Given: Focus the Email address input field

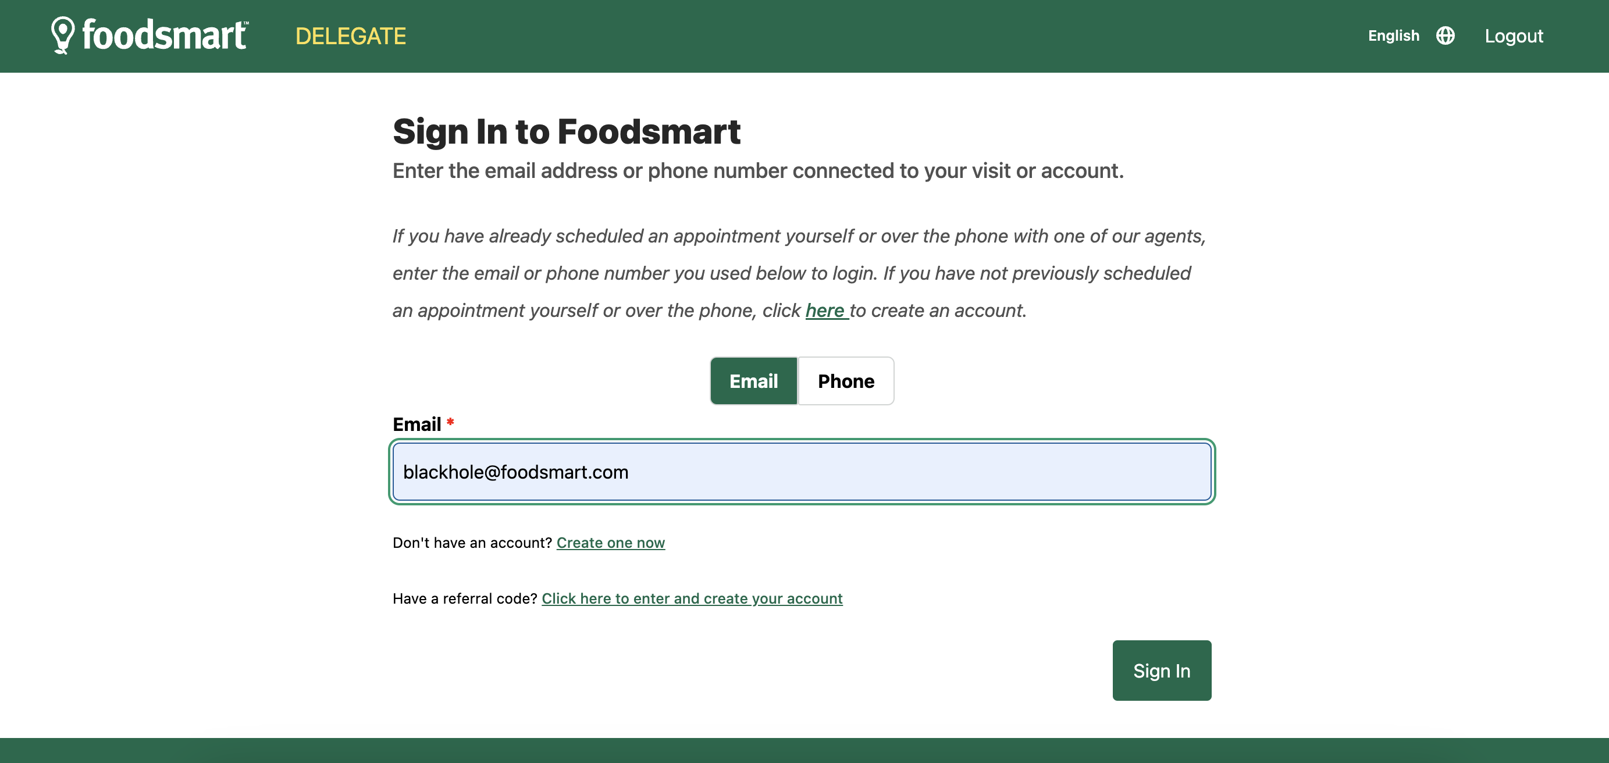Looking at the screenshot, I should click(802, 472).
